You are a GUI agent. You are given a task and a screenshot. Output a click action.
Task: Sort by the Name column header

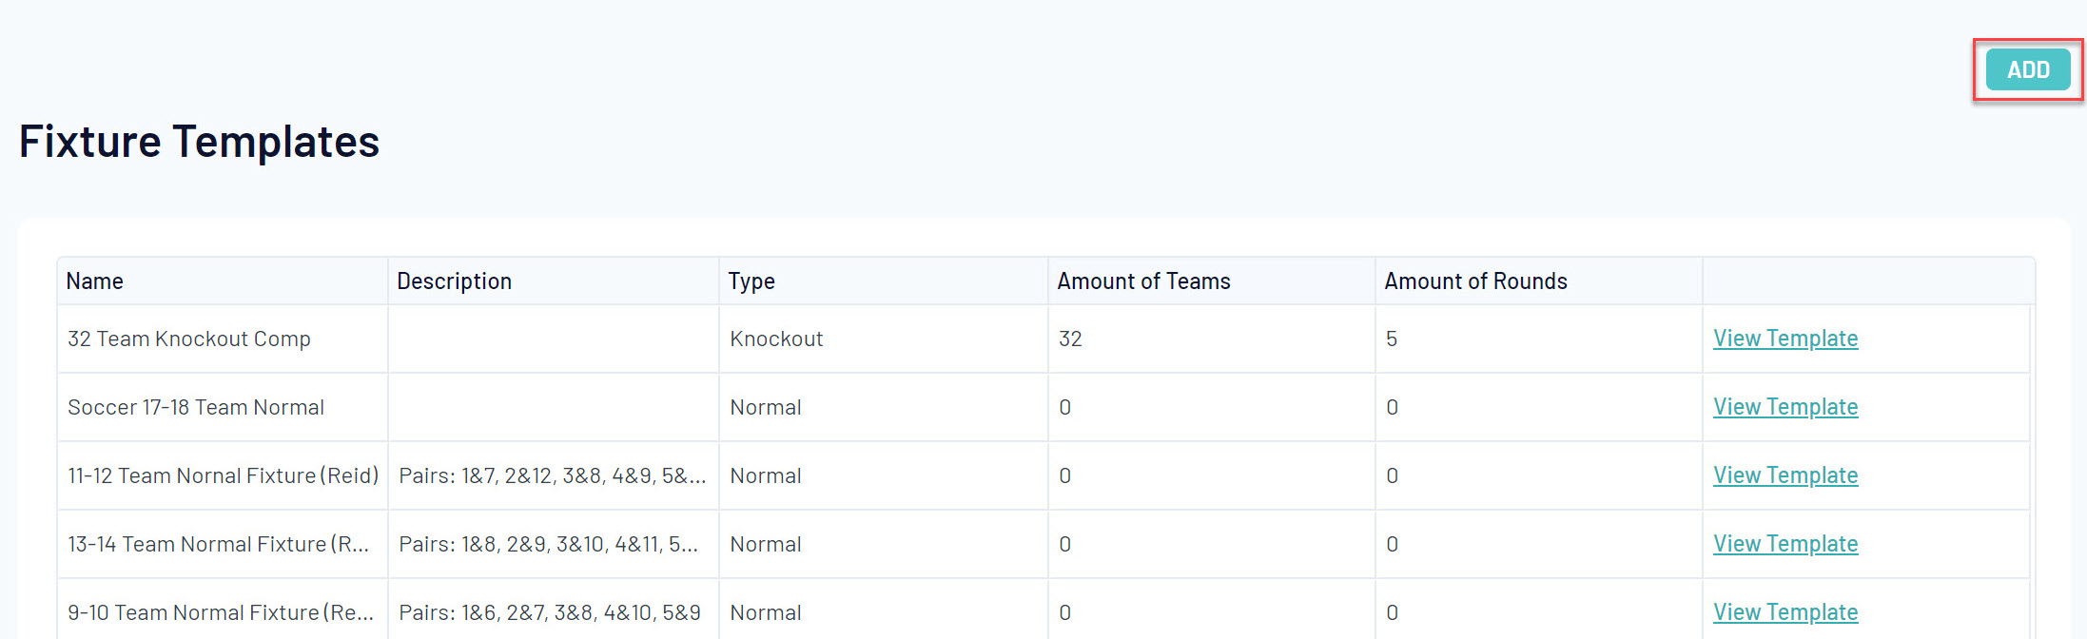95,281
